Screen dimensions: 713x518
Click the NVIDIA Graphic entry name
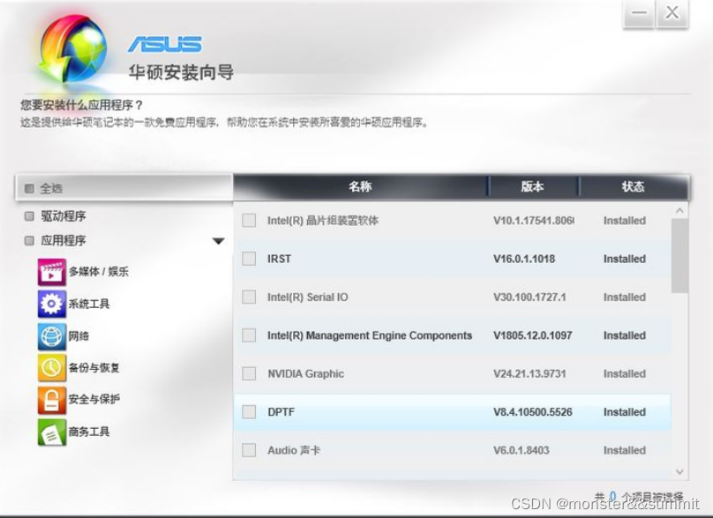click(305, 374)
